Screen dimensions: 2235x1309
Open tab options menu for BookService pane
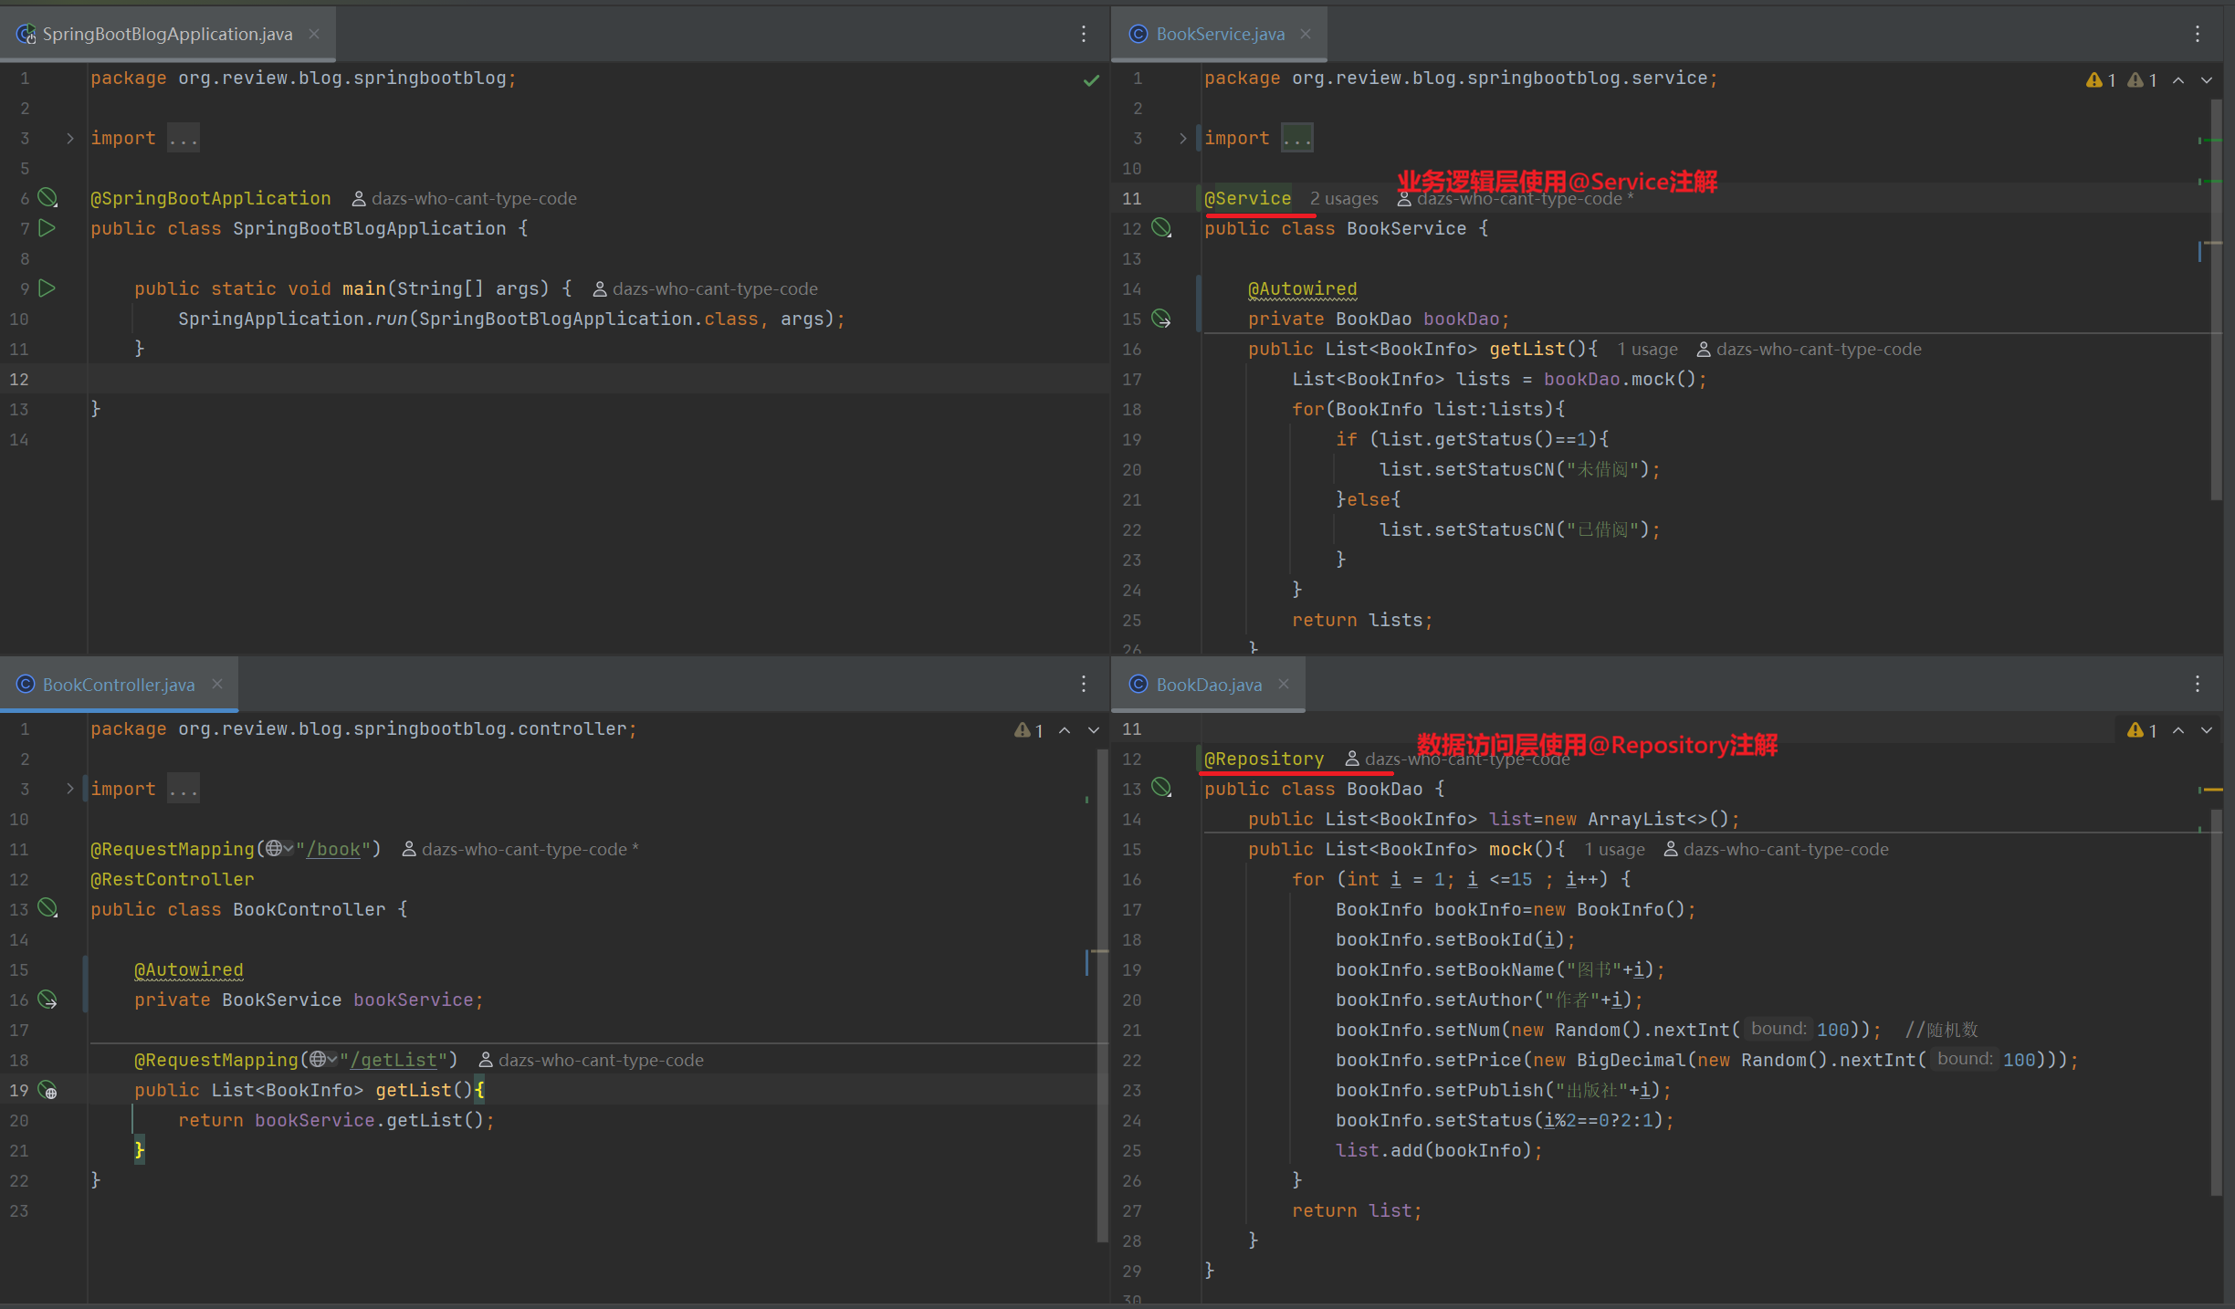2198,34
